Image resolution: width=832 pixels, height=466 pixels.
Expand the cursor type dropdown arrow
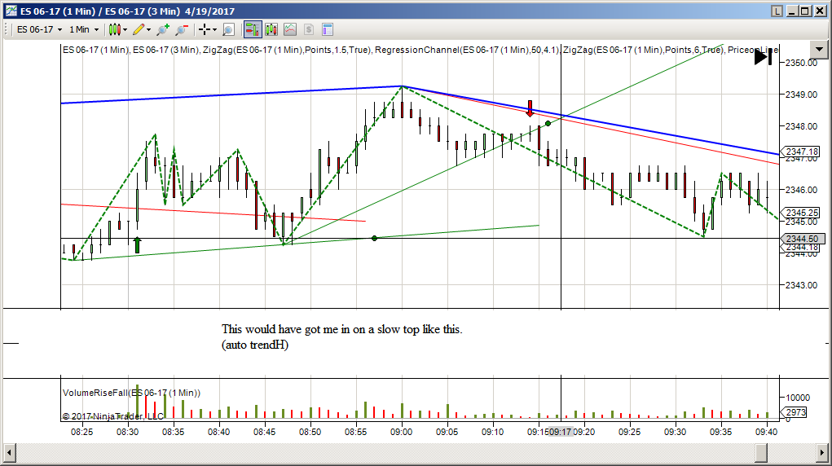click(x=214, y=29)
